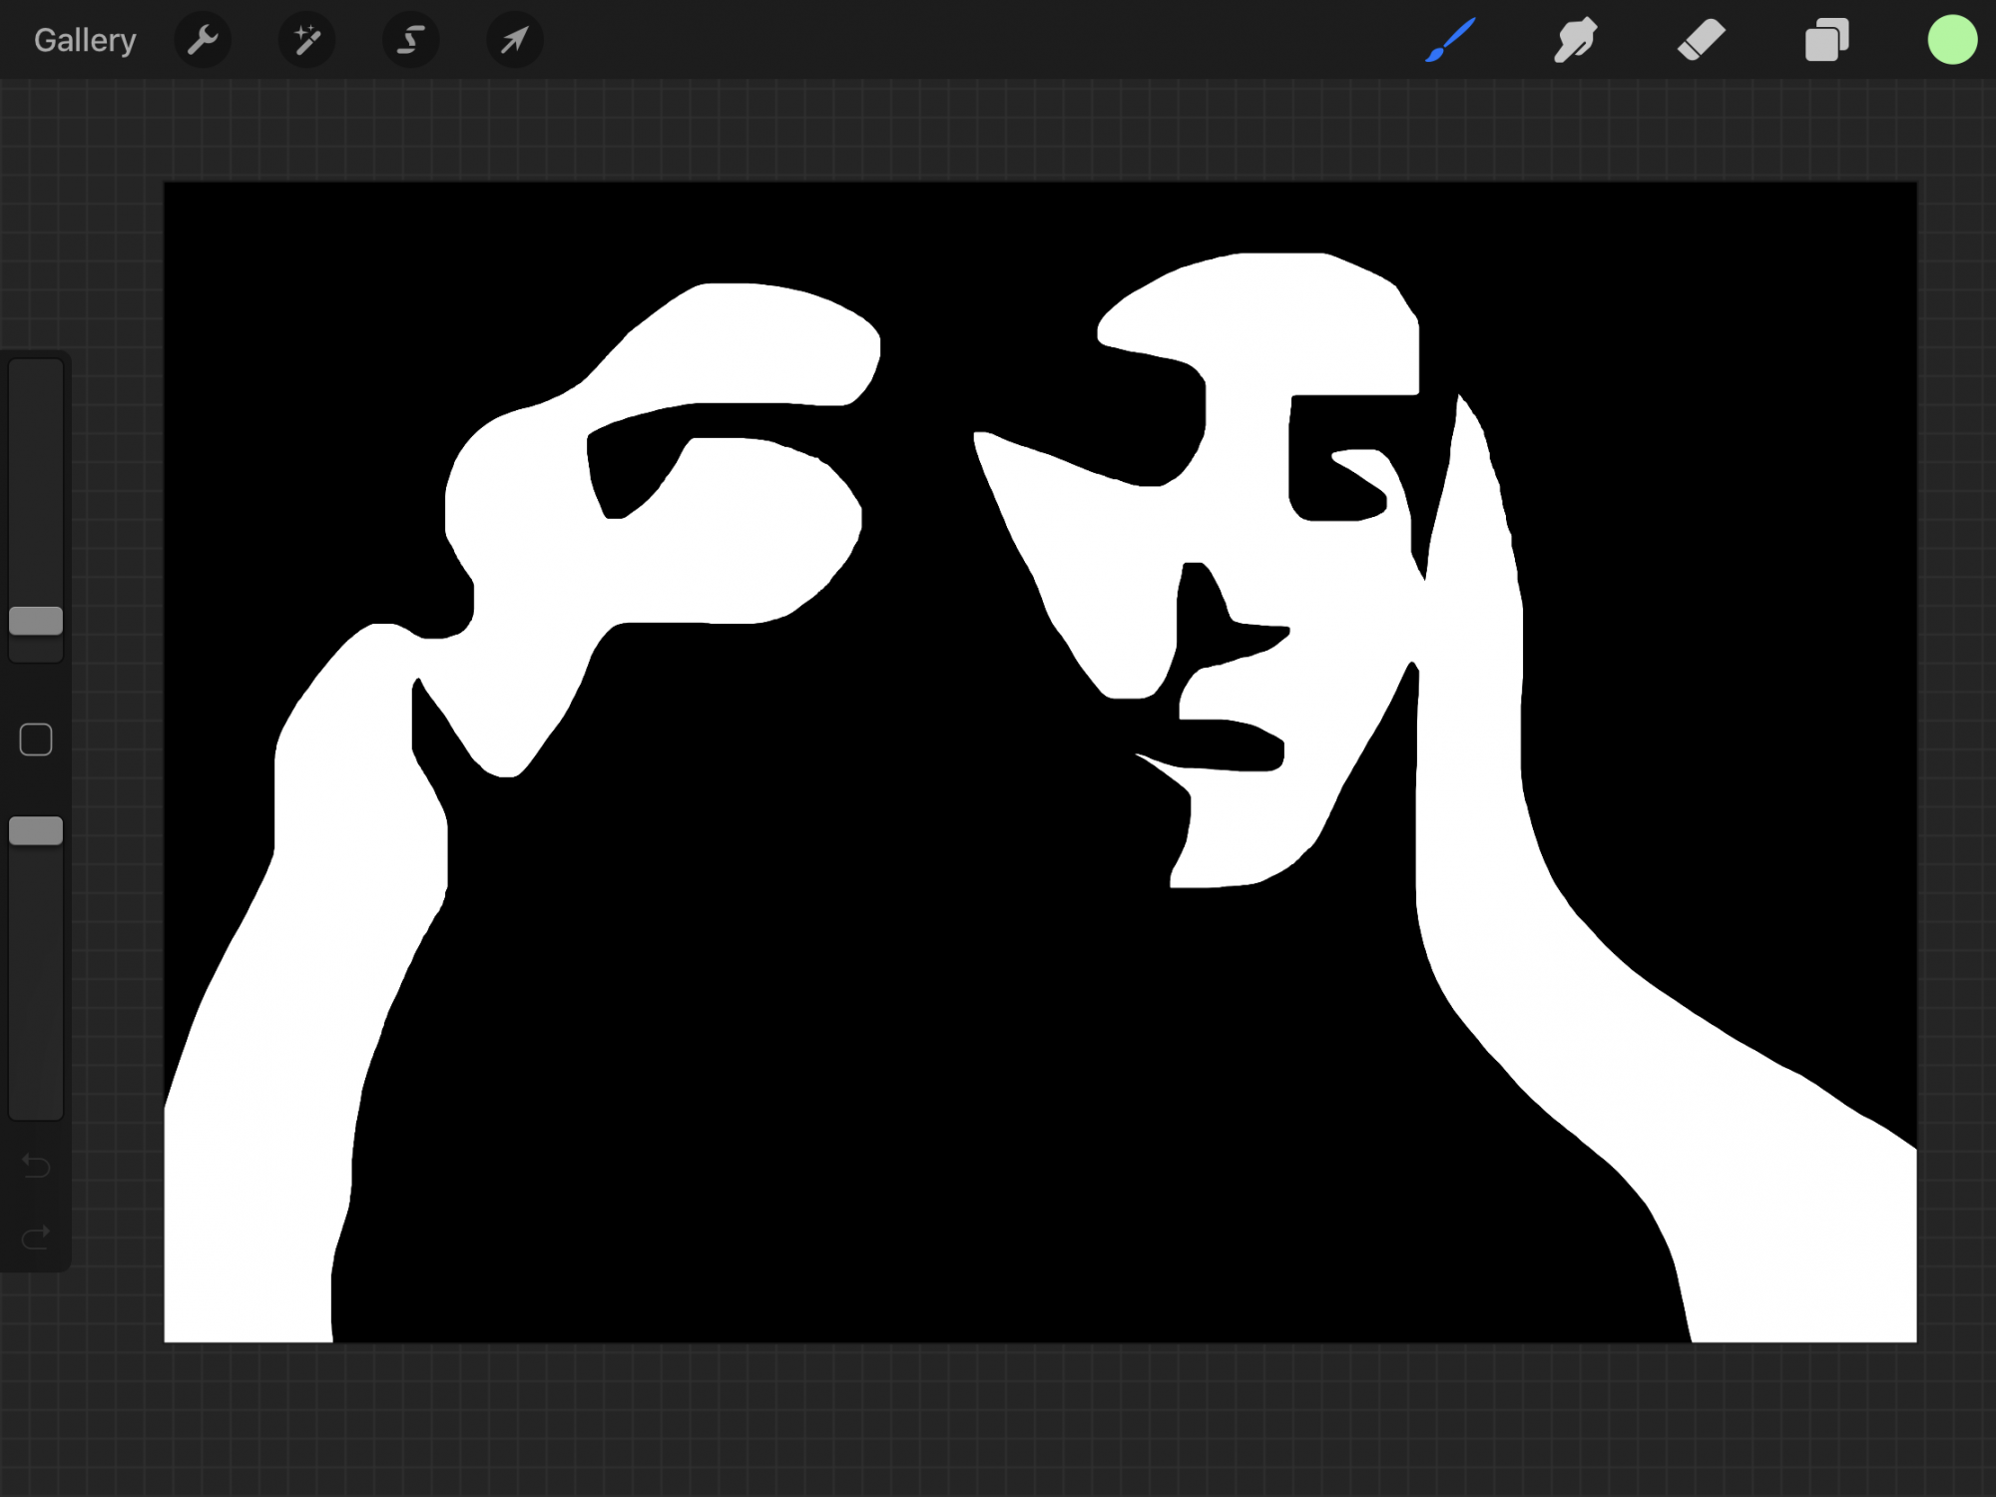Tap the redo arrow in sidebar
1996x1497 pixels.
coord(36,1239)
